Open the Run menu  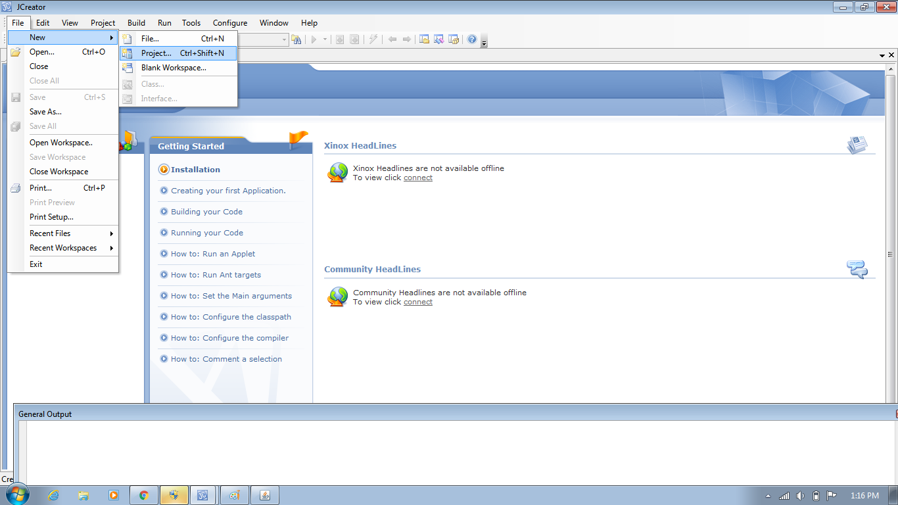click(x=164, y=22)
